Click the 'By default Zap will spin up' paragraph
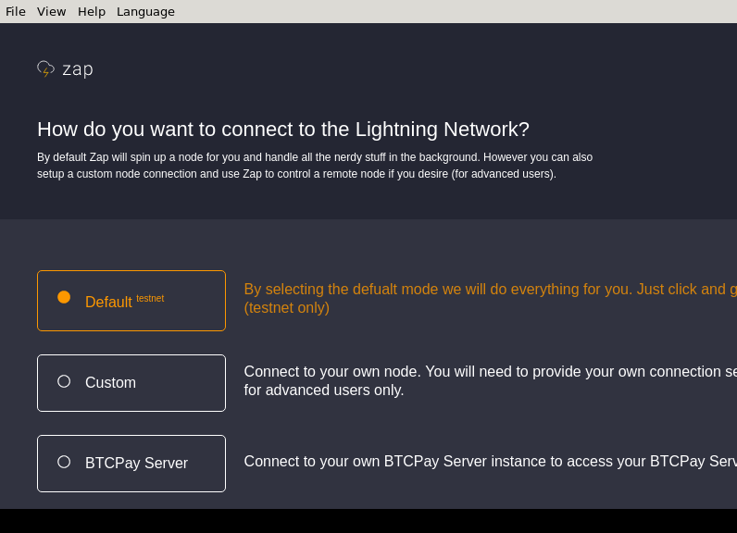This screenshot has width=737, height=533. [315, 166]
